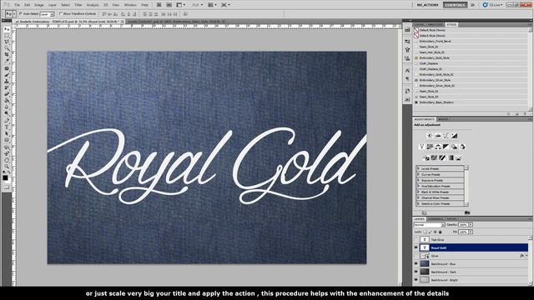Viewport: 534px width, 300px height.
Task: Add a Curves adjustment
Action: (446, 136)
